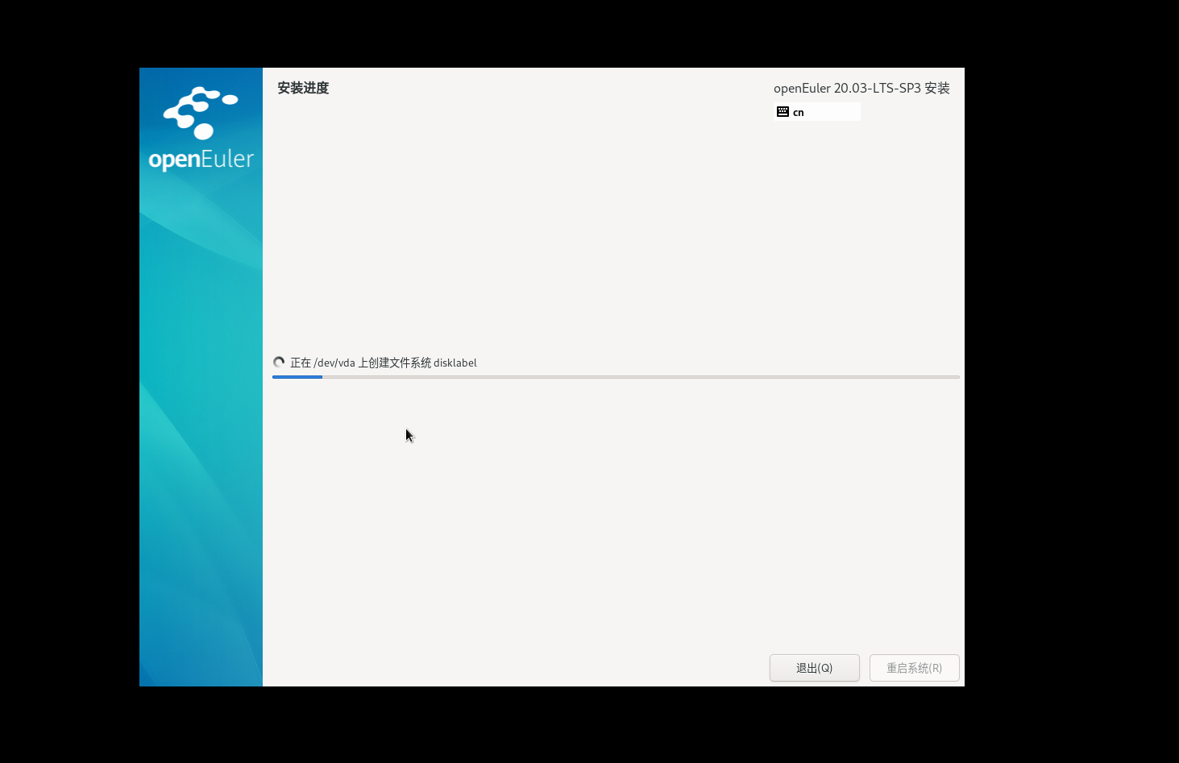Click the progress spinner for disklabel creation

[279, 362]
